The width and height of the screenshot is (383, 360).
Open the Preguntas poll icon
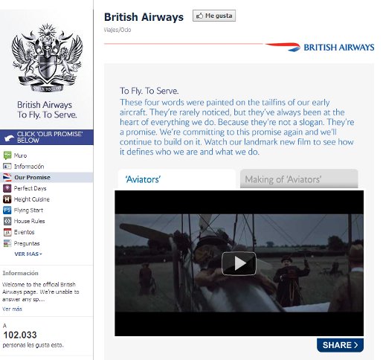(7, 243)
